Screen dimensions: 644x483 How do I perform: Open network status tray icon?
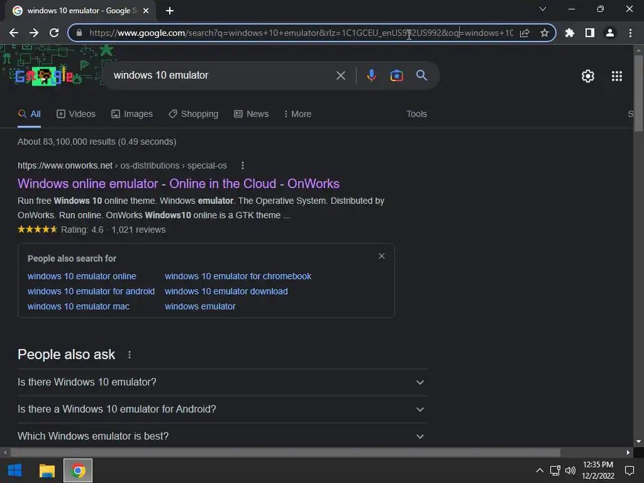pos(555,470)
